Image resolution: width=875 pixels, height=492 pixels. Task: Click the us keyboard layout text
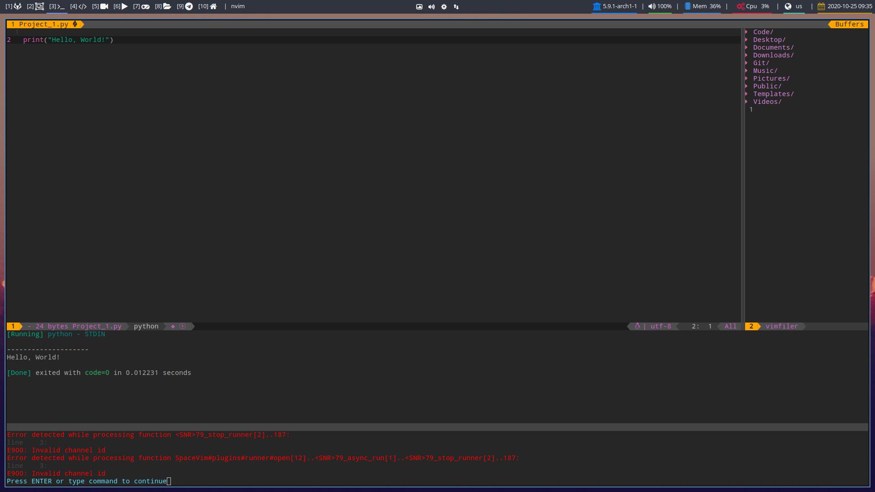click(x=799, y=6)
